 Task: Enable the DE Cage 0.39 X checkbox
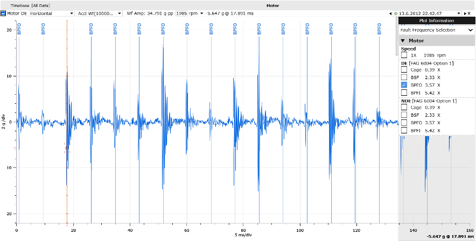click(404, 70)
